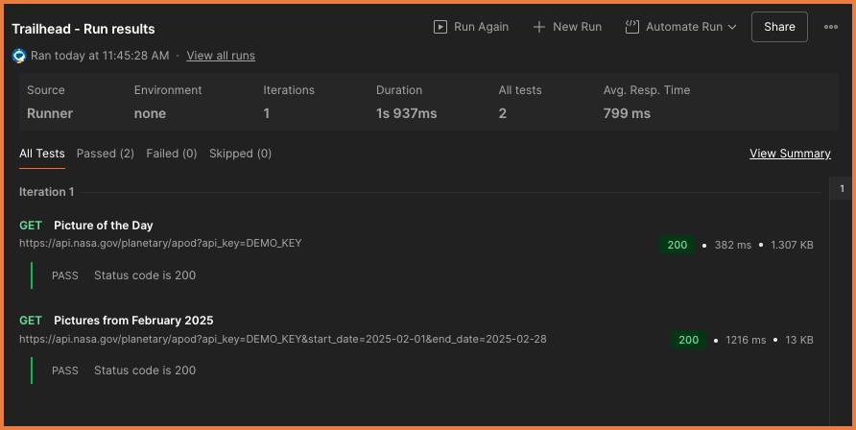856x430 pixels.
Task: Click the 200 status badge for Pictures from February 2025
Action: 688,340
